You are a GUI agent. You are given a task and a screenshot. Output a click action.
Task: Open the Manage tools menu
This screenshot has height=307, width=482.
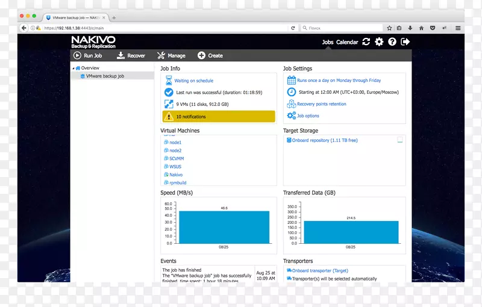pyautogui.click(x=171, y=55)
